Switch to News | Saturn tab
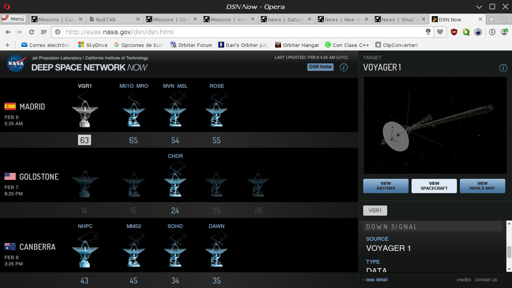Screen dimensions: 512x288 click(286, 19)
